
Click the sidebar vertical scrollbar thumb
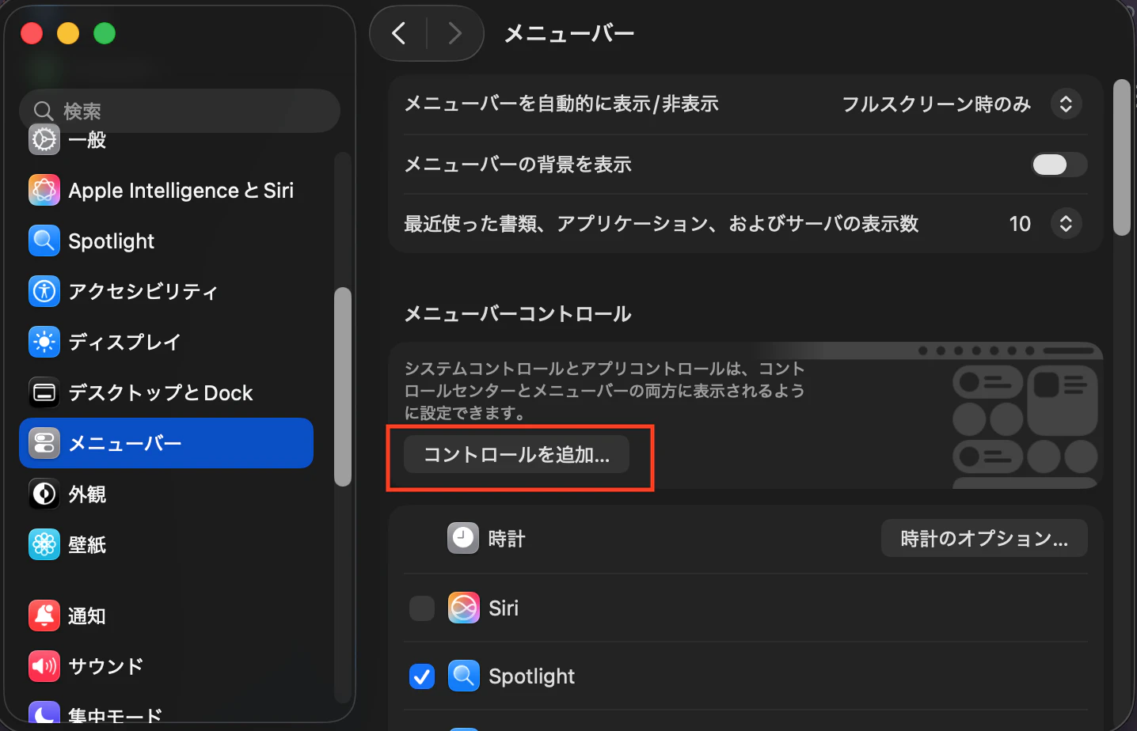pos(343,387)
